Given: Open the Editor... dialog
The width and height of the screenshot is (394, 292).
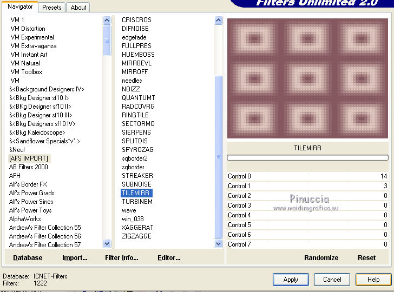Looking at the screenshot, I should click(x=169, y=258).
